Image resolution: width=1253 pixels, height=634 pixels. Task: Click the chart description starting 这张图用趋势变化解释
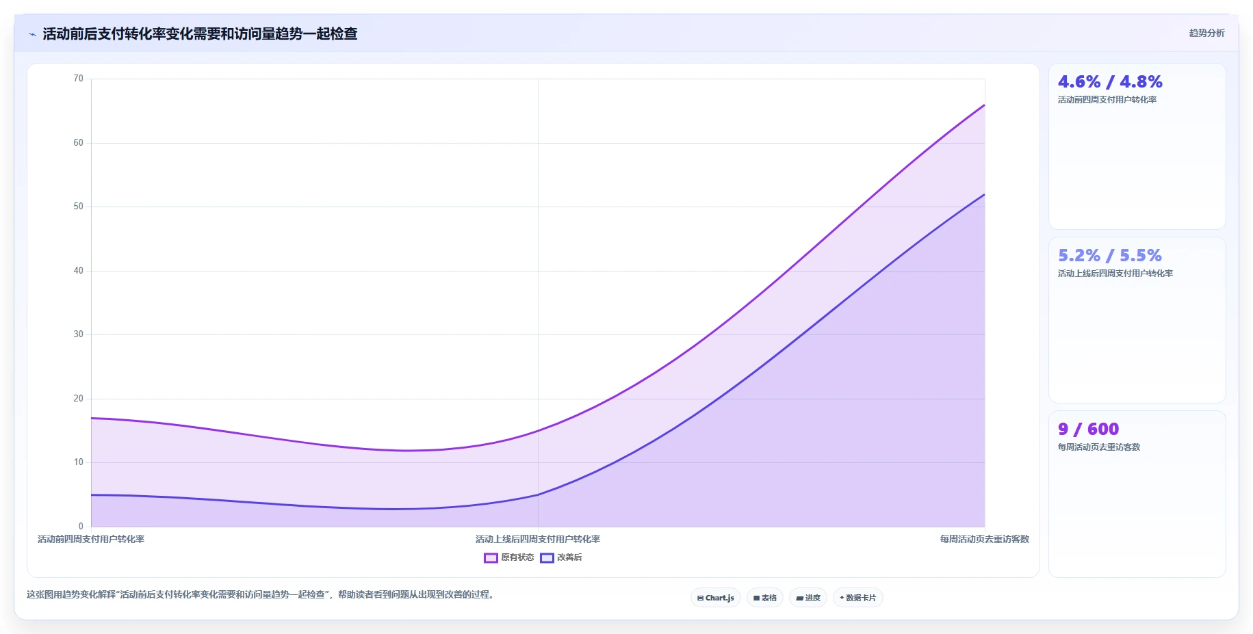point(260,595)
